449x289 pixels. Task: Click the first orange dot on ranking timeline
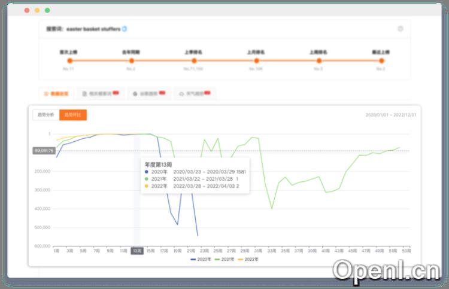(69, 60)
